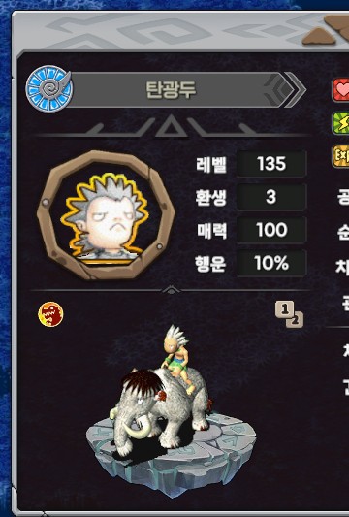This screenshot has height=517, width=349.
Task: Click the 환생 value field 3
Action: (271, 197)
